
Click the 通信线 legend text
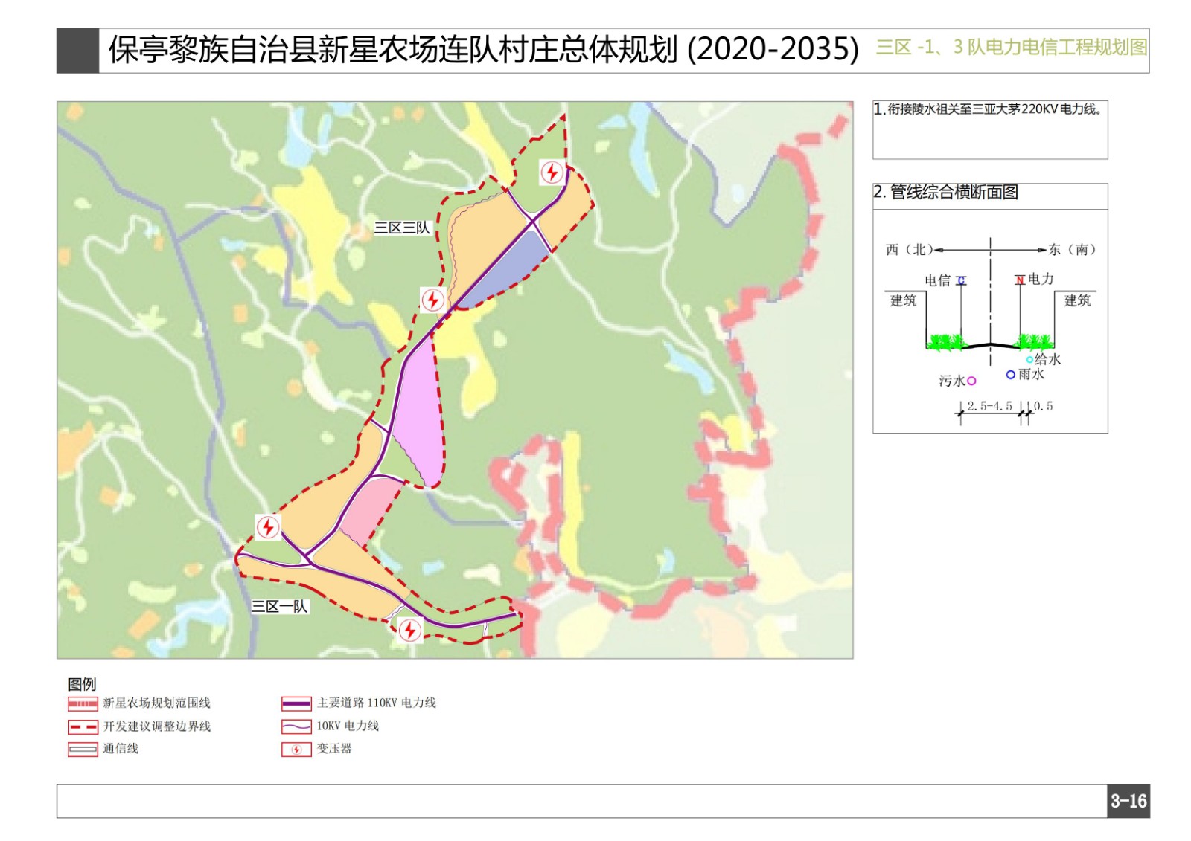121,749
